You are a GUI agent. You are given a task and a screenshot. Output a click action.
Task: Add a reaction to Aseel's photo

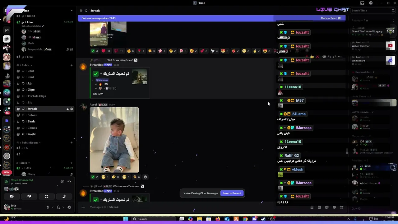coord(145,177)
